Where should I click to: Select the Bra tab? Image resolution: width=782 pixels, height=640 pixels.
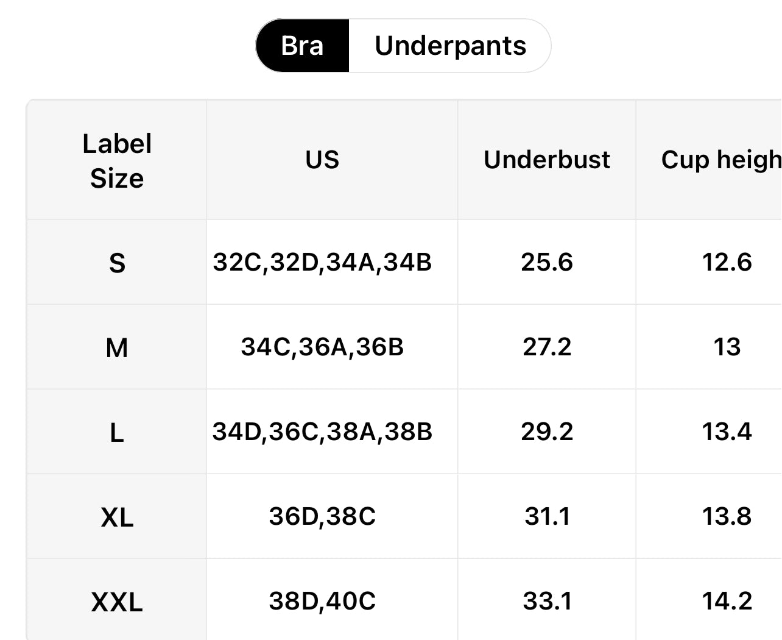(302, 46)
